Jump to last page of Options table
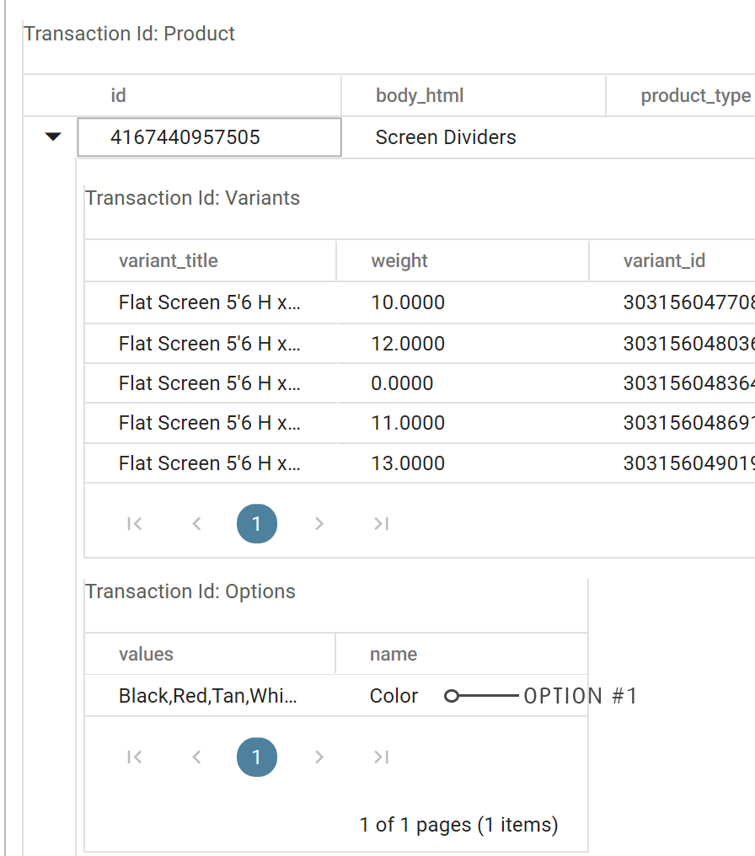The image size is (755, 856). [x=381, y=757]
